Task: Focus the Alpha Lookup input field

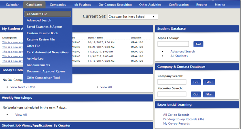Action: tap(173, 44)
